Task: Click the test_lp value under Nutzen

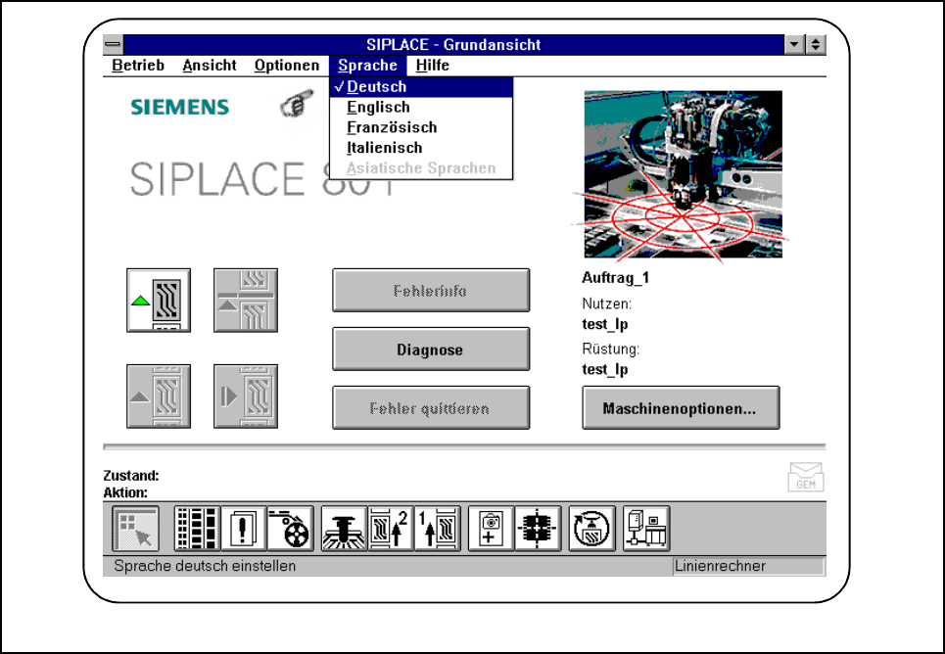Action: click(604, 324)
